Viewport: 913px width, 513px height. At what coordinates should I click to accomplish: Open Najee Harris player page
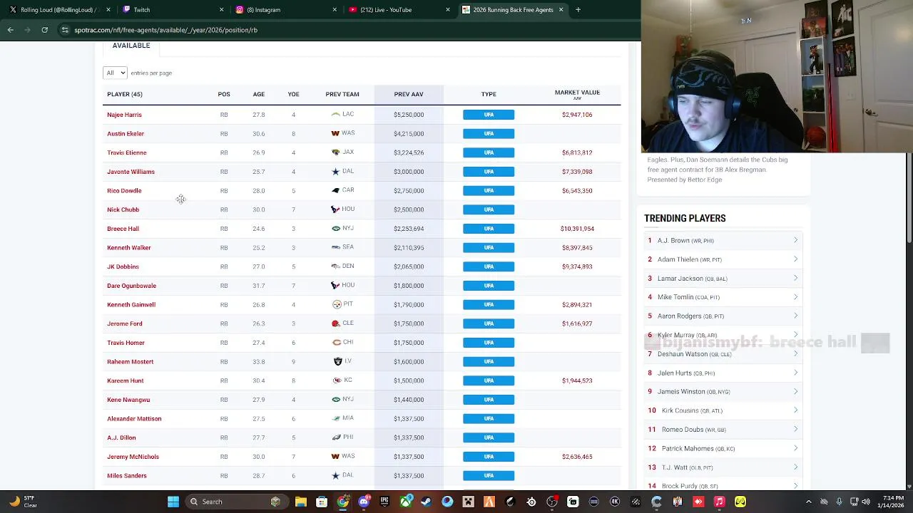pos(124,115)
